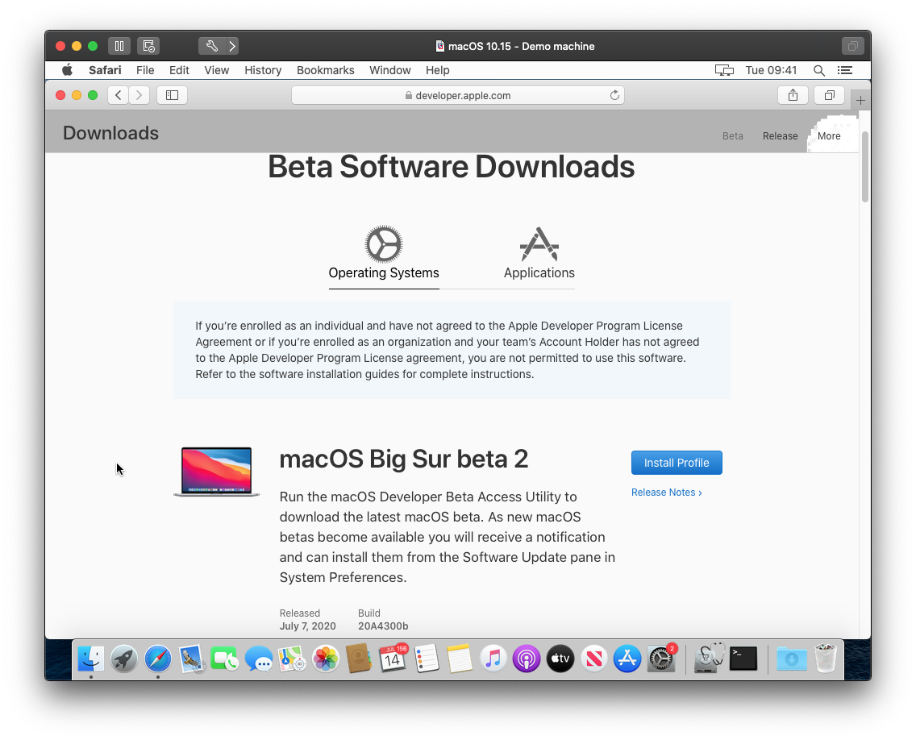The image size is (916, 740).
Task: Show the tab overview in Safari
Action: coord(830,95)
